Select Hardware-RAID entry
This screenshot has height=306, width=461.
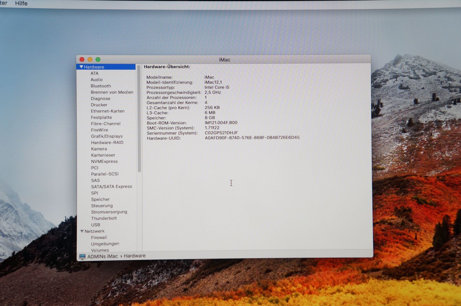click(x=107, y=143)
